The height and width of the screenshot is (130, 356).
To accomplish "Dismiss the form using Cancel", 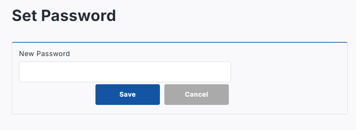I will click(x=197, y=95).
